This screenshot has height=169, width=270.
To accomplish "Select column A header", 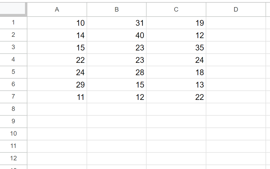I will (57, 9).
